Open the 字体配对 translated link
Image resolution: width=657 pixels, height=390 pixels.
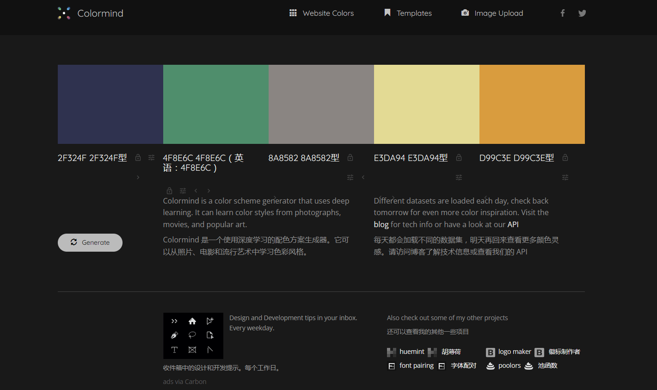[x=457, y=366]
